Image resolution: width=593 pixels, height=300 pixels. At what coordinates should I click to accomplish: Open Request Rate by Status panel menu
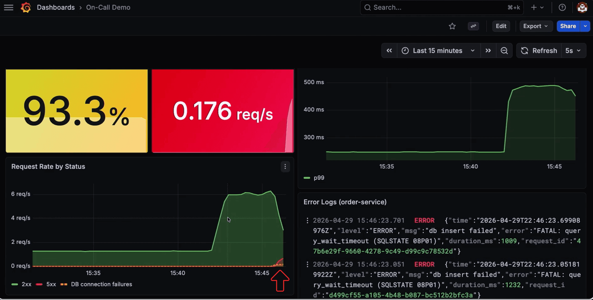(285, 167)
